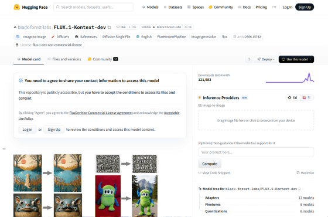Open the Safetensors tag
This screenshot has height=217, width=328.
(86, 36)
